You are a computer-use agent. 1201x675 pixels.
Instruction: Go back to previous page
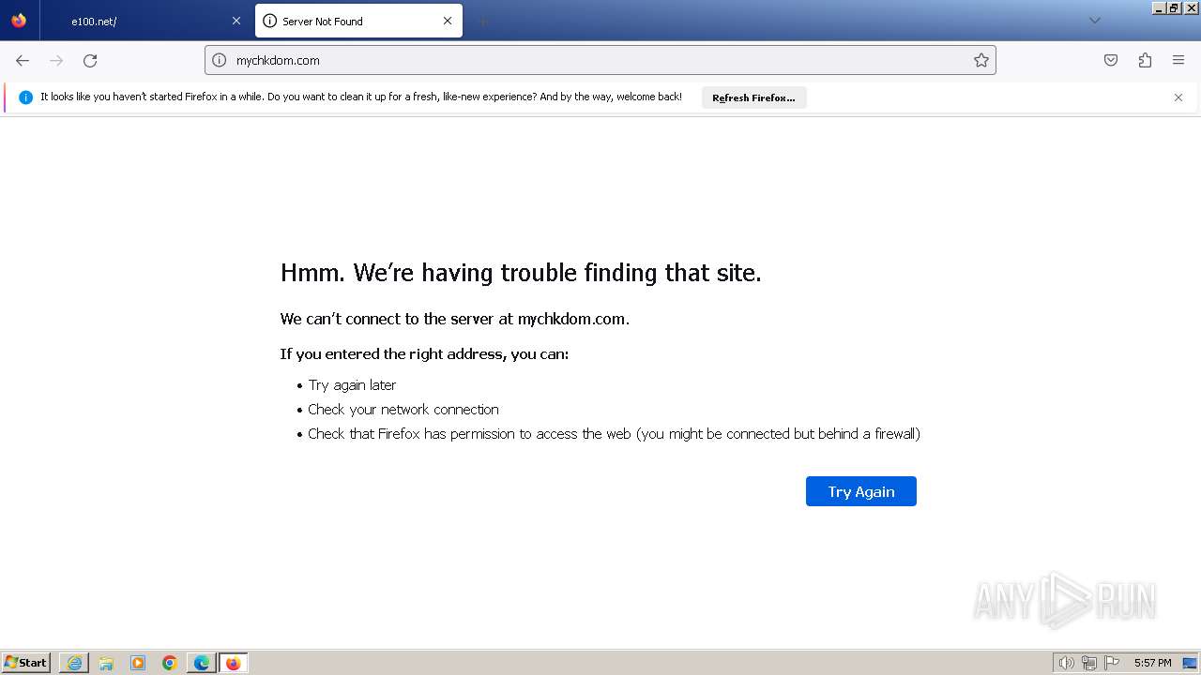tap(23, 60)
